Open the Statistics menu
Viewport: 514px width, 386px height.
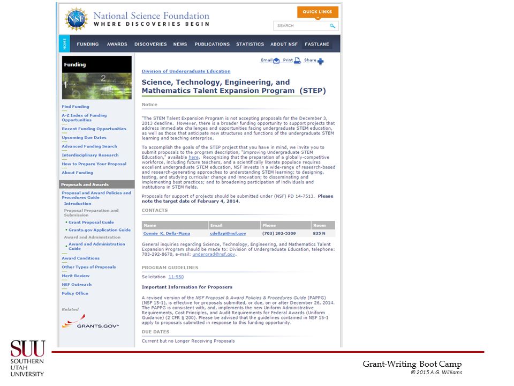(x=250, y=44)
